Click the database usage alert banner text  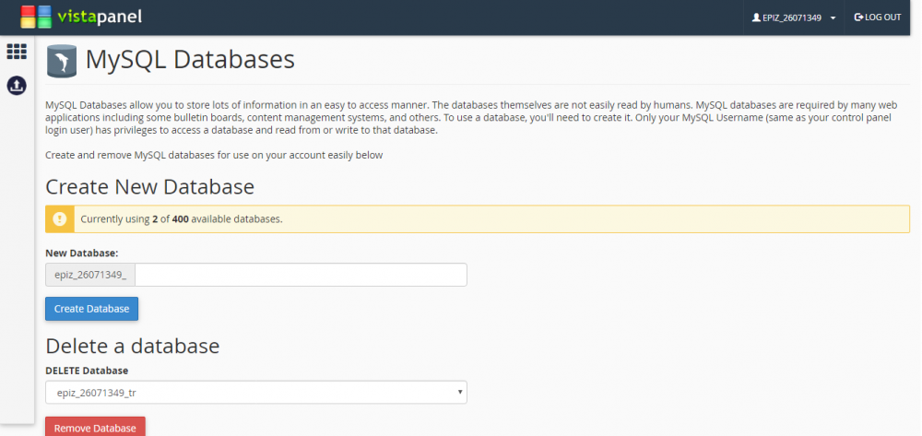[x=181, y=218]
